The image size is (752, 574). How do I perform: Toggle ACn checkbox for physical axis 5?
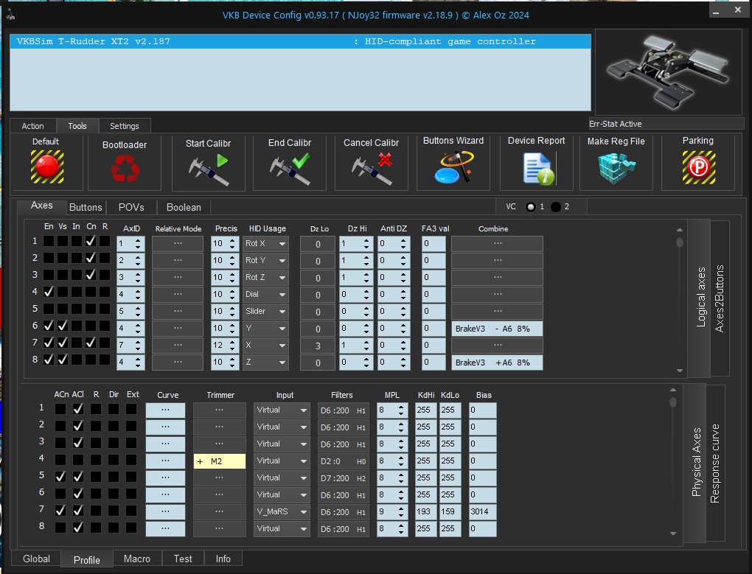[x=60, y=477]
